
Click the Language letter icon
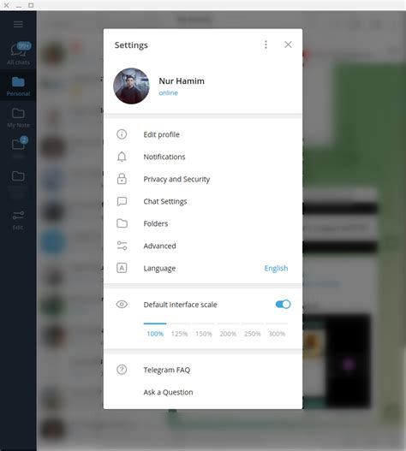point(122,268)
